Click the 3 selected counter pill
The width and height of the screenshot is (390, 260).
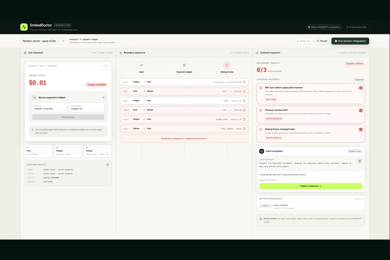359,79
